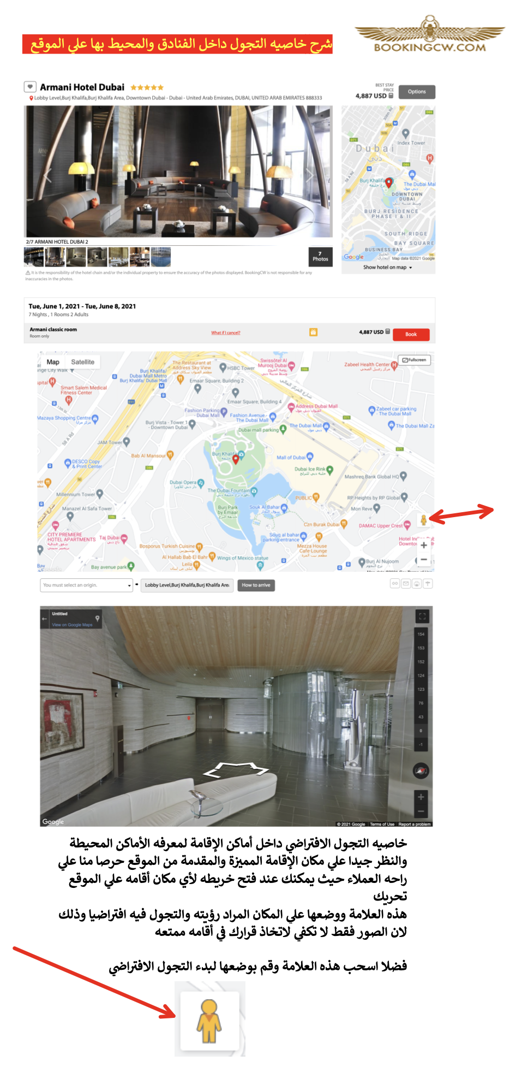Click the Photos thumbnail gallery button
Screen dimensions: 528x1067
pos(320,257)
